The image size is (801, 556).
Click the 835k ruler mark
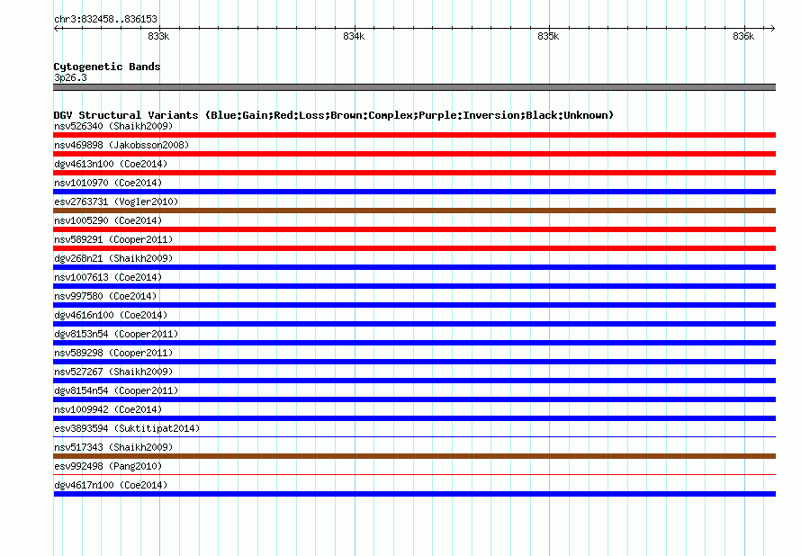548,36
